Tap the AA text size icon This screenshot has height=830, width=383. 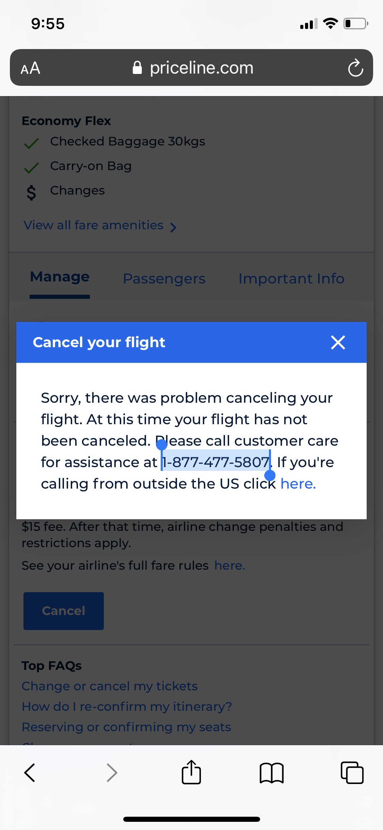(x=30, y=68)
